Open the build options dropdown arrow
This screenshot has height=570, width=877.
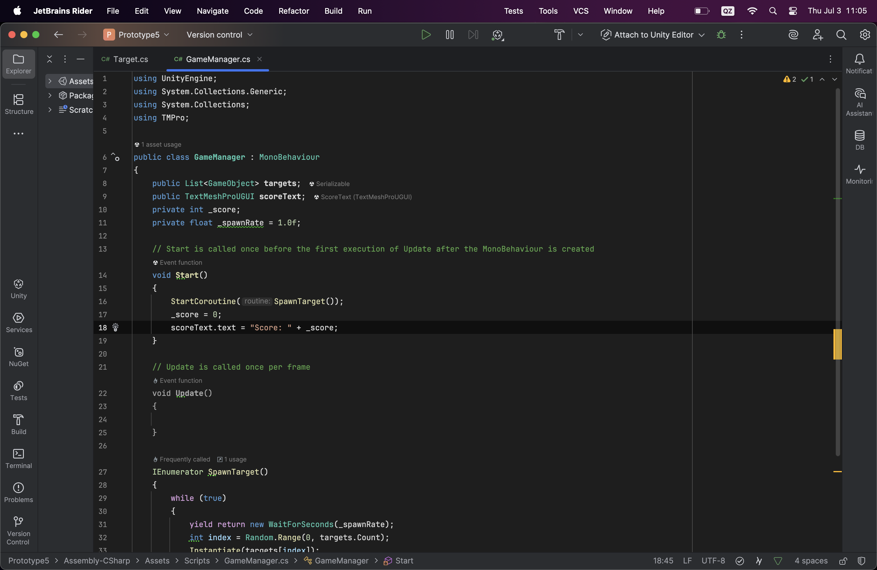pos(580,35)
